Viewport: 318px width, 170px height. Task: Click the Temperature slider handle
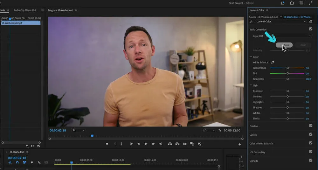click(287, 68)
